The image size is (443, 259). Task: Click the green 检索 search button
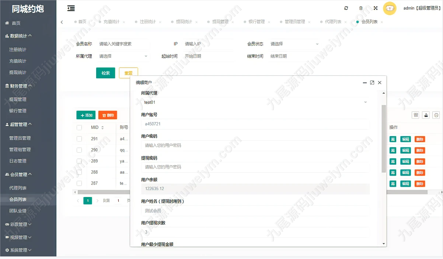coord(105,73)
